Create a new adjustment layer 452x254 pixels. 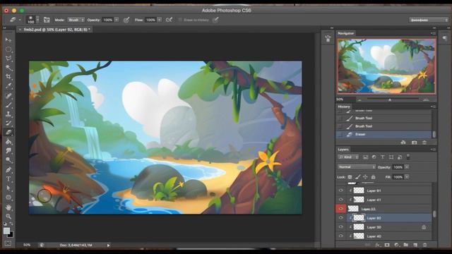click(397, 245)
